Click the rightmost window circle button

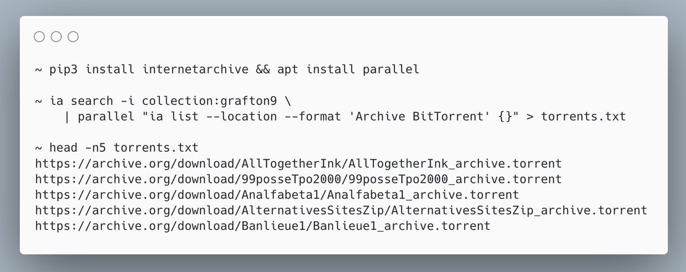pyautogui.click(x=73, y=38)
